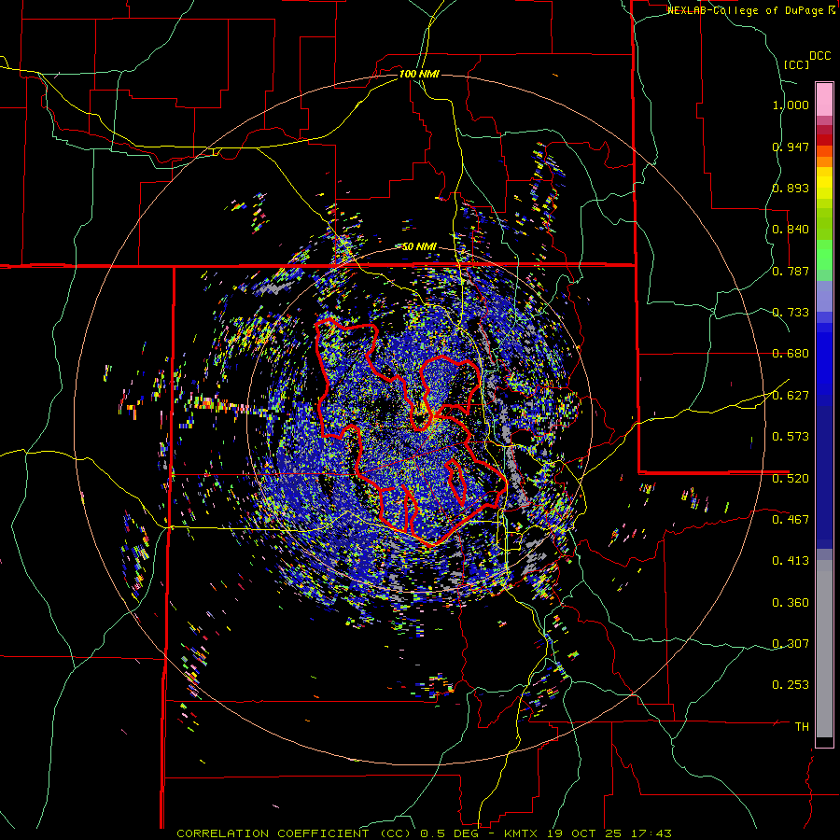Select the 0.893 legend value

point(791,188)
